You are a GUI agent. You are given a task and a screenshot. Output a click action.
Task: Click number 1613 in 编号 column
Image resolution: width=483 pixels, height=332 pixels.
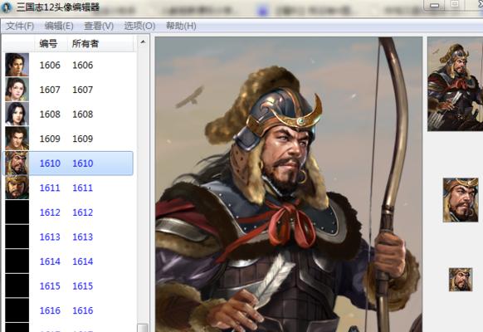(50, 237)
